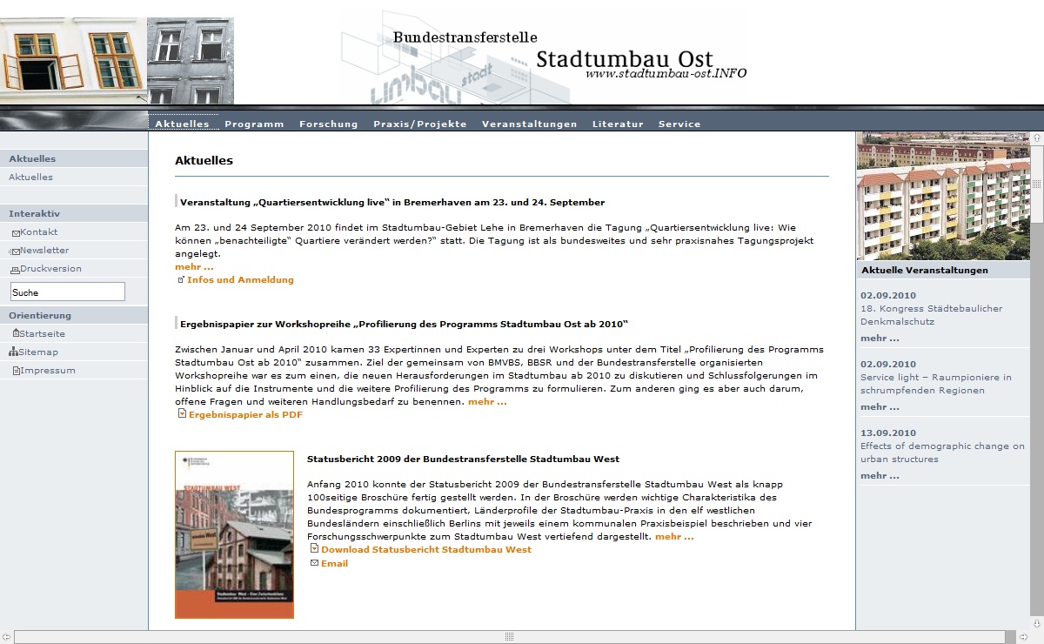
Task: Switch to the Veranstaltungen navigation tab
Action: point(529,124)
